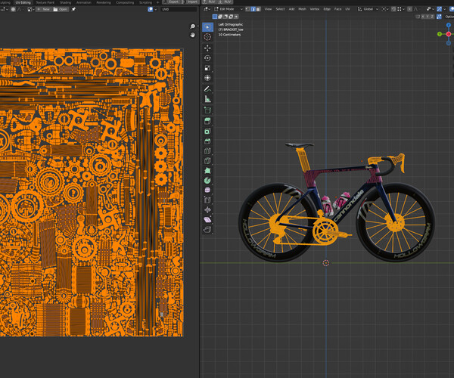Toggle snapping magnet in 3D viewport
Image resolution: width=454 pixels, height=378 pixels.
(x=393, y=9)
